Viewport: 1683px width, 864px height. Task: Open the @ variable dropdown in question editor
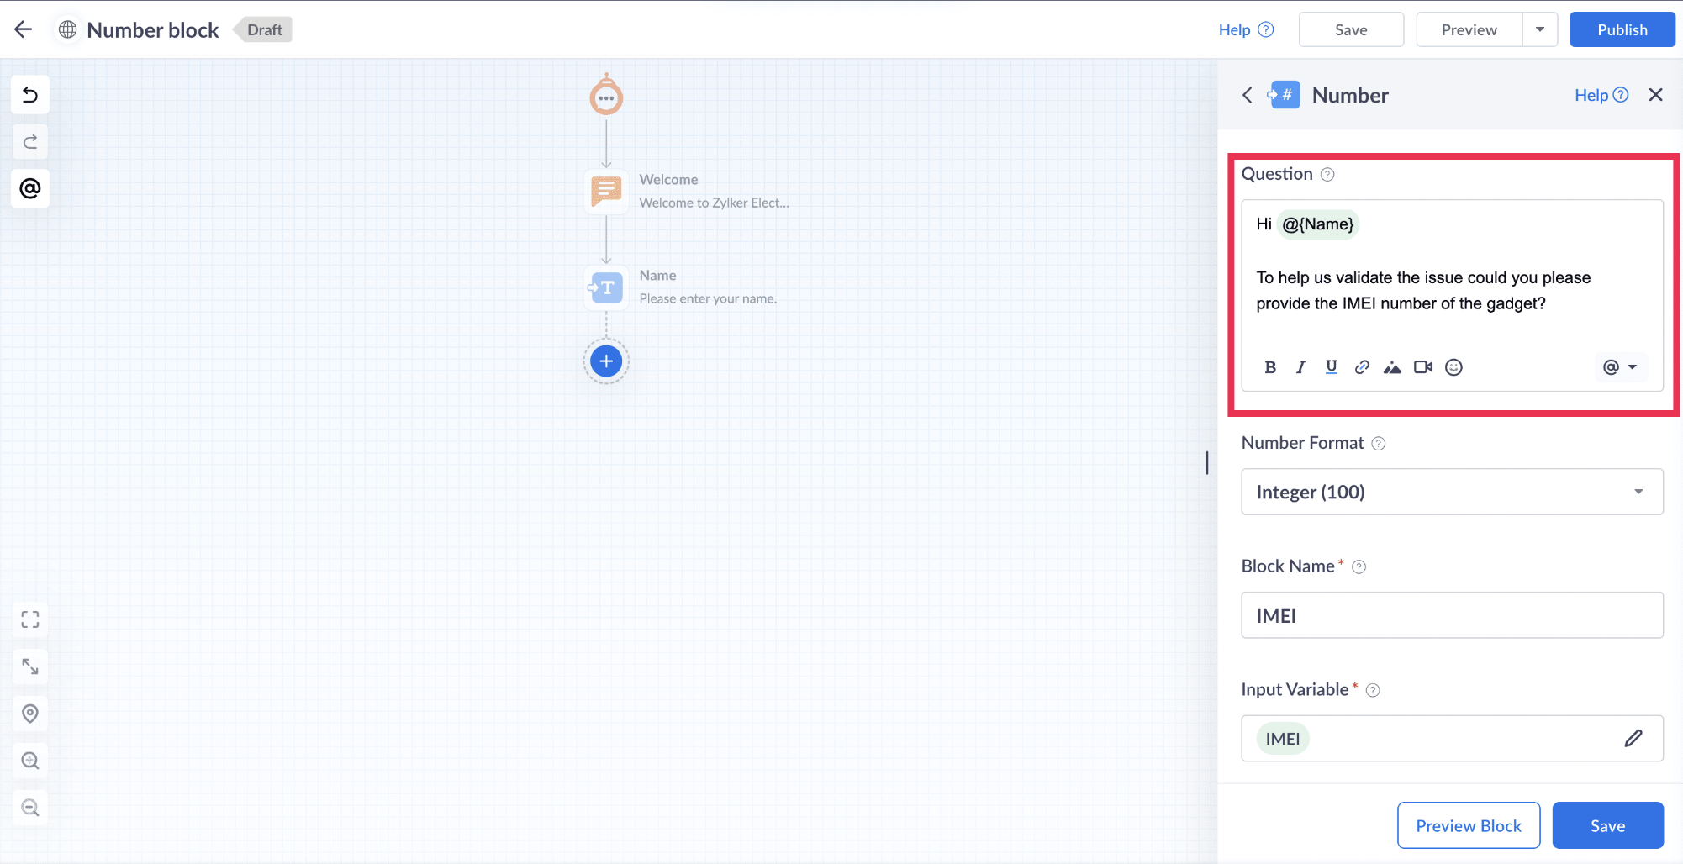1620,367
